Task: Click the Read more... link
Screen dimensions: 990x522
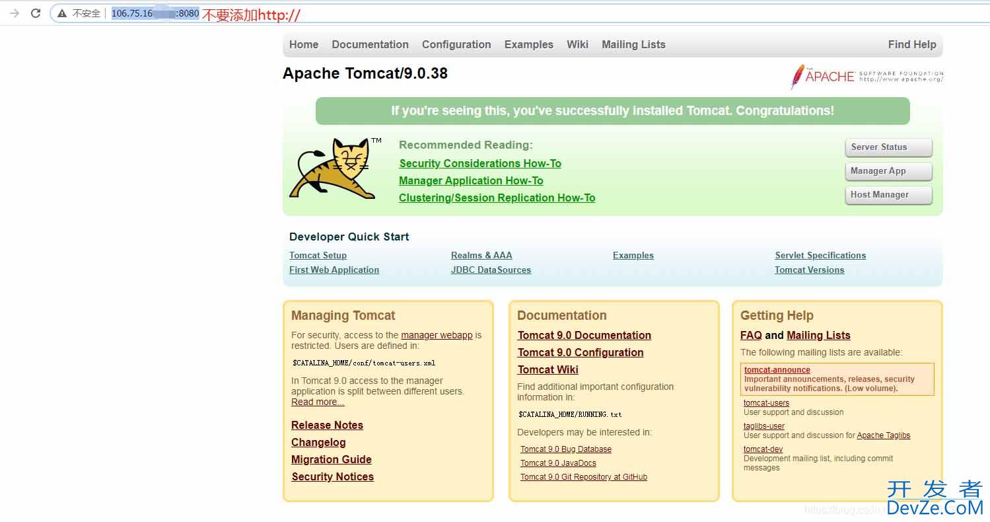Action: (318, 402)
